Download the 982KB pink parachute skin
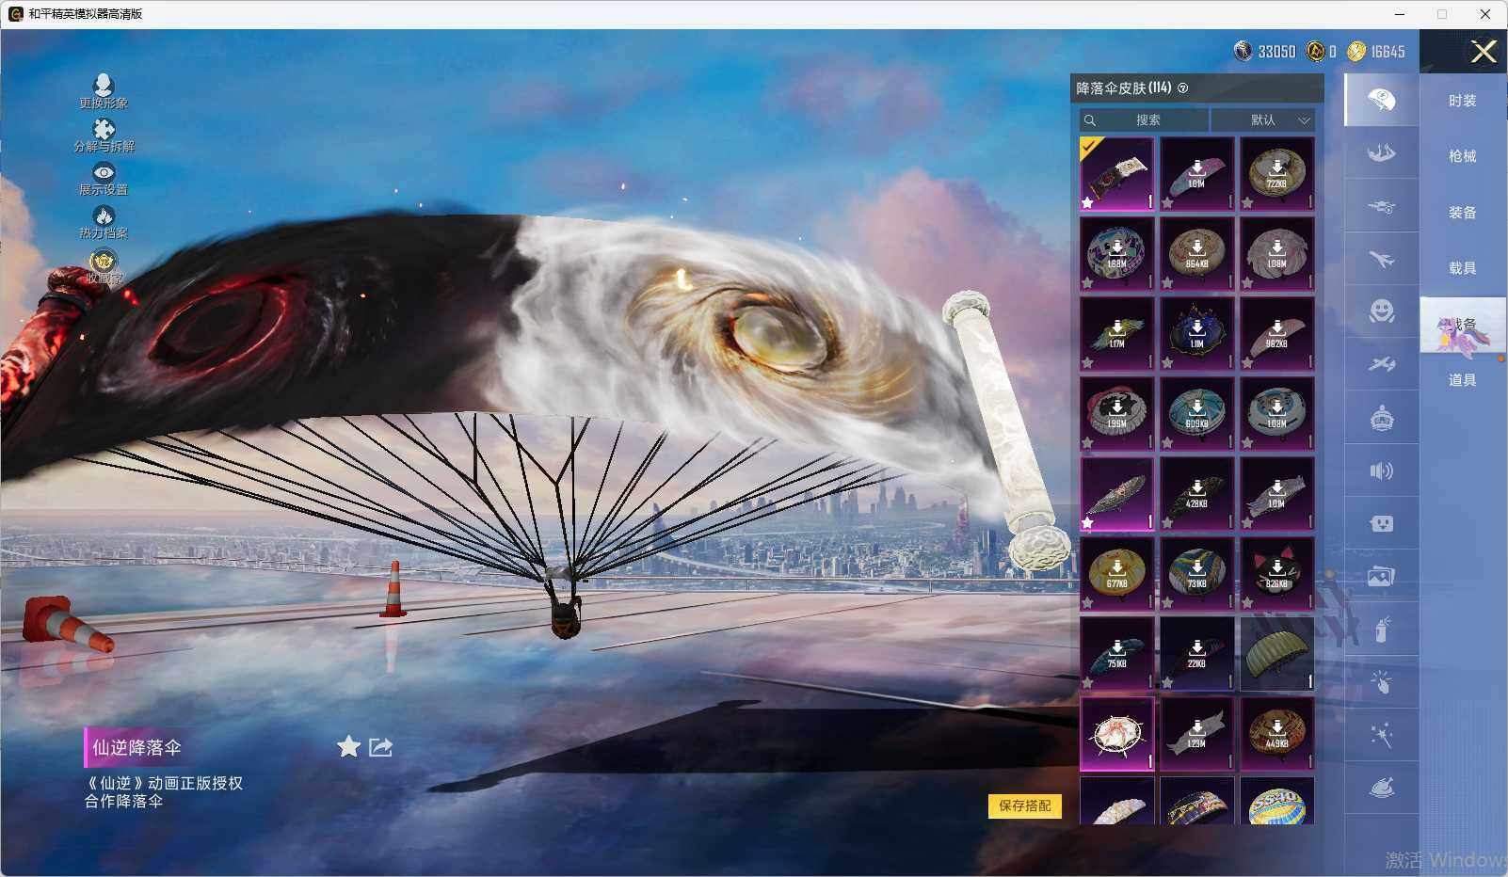This screenshot has height=877, width=1508. pos(1277,334)
